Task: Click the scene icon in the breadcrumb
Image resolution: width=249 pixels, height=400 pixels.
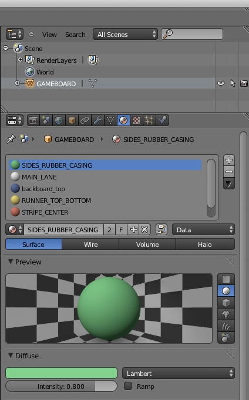Action: coord(25,139)
